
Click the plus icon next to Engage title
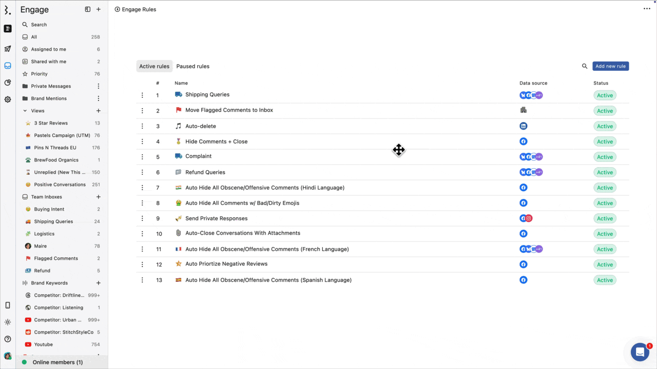99,9
